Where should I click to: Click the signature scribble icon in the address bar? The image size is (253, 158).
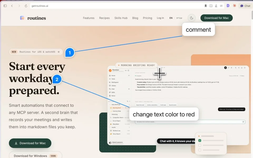coord(216,6)
